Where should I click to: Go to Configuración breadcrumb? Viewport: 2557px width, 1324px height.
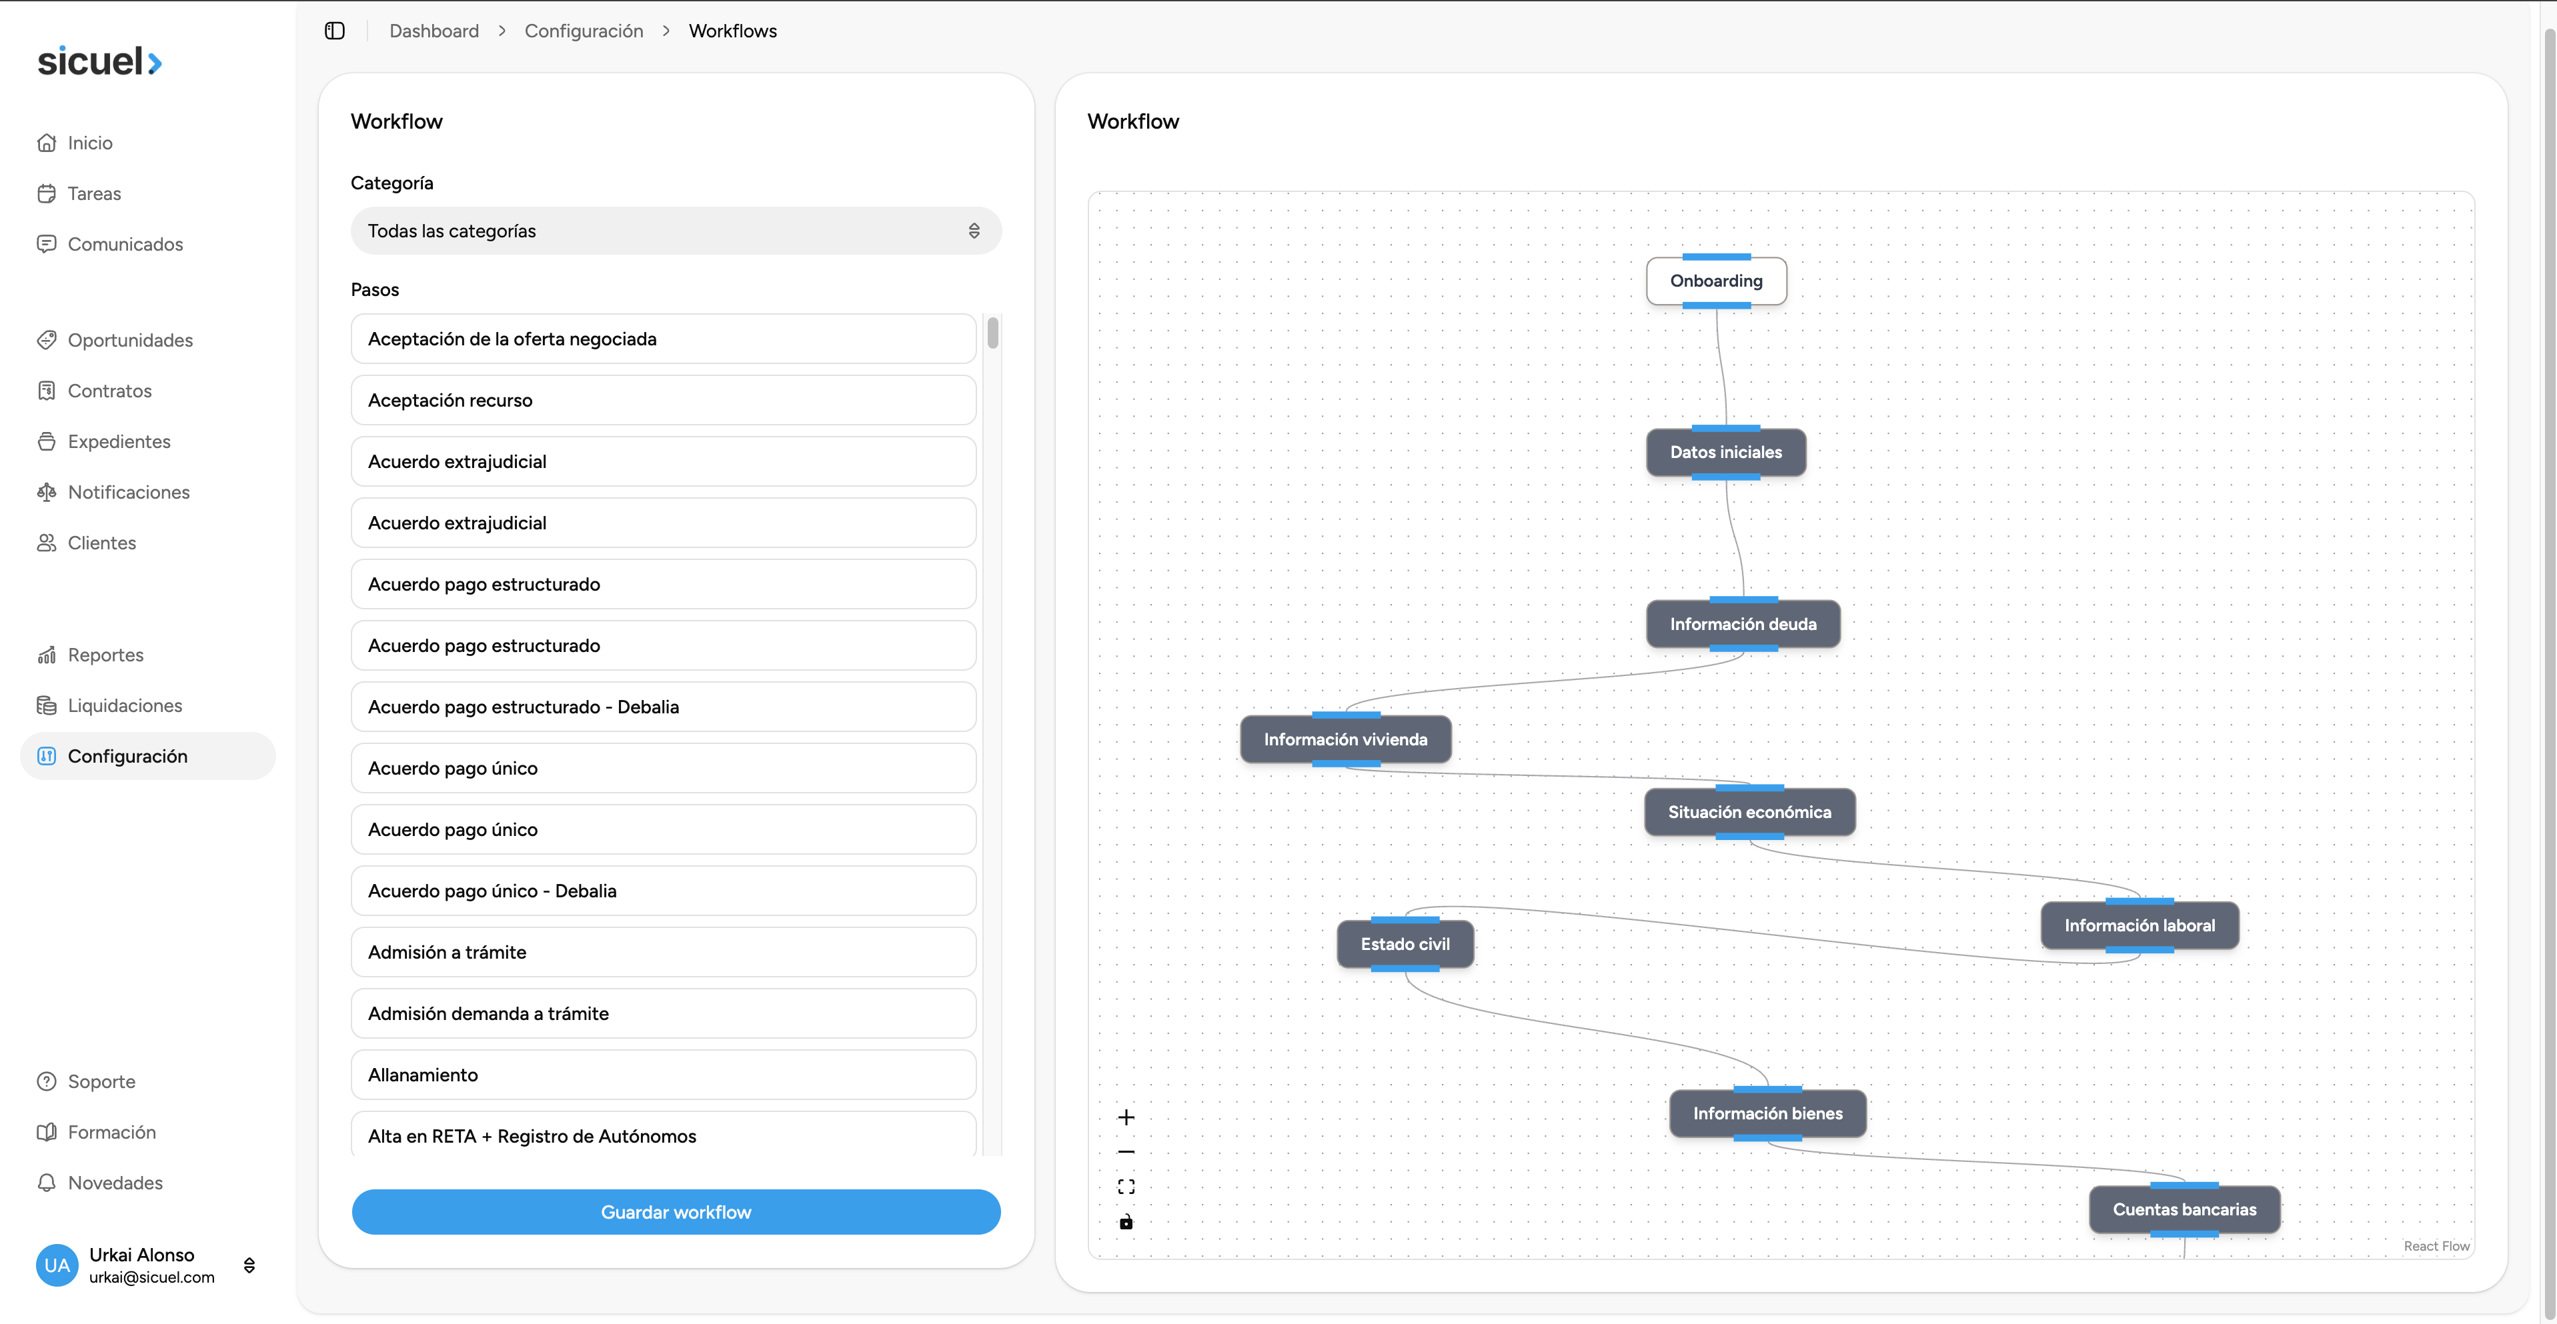click(x=584, y=31)
